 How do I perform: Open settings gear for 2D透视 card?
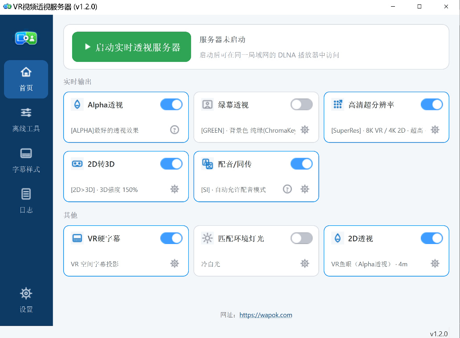[435, 264]
